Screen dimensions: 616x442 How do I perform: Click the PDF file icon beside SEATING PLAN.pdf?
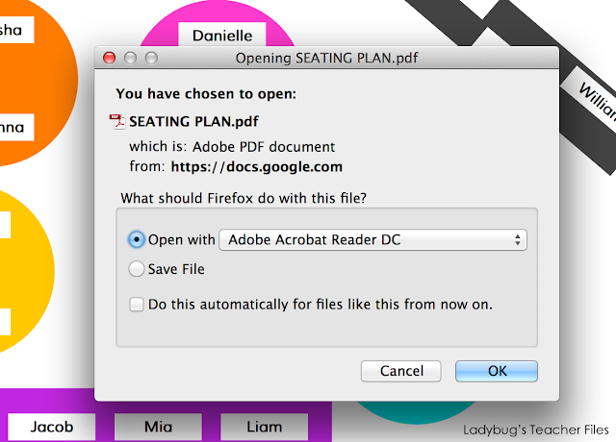coord(116,122)
